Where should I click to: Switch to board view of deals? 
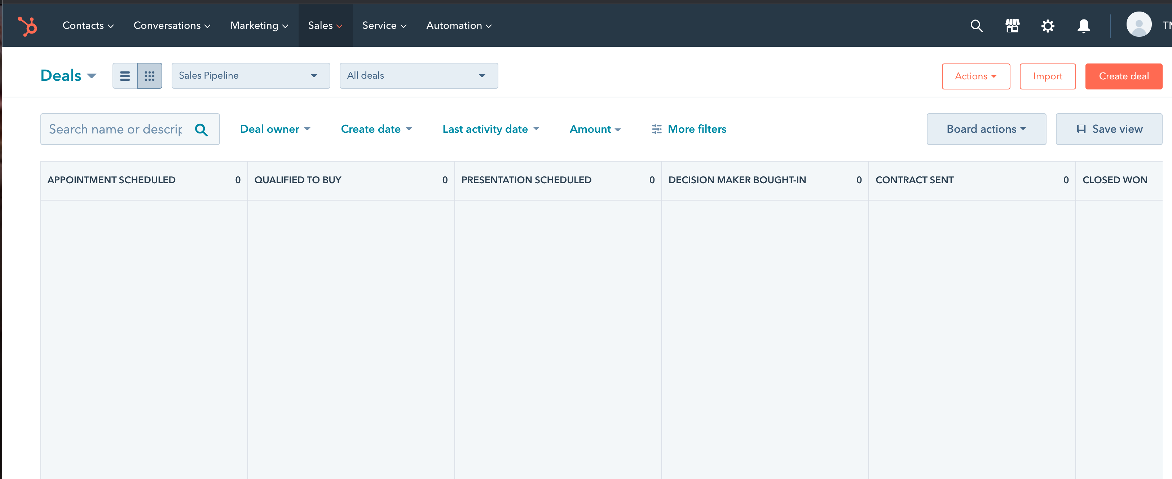149,75
